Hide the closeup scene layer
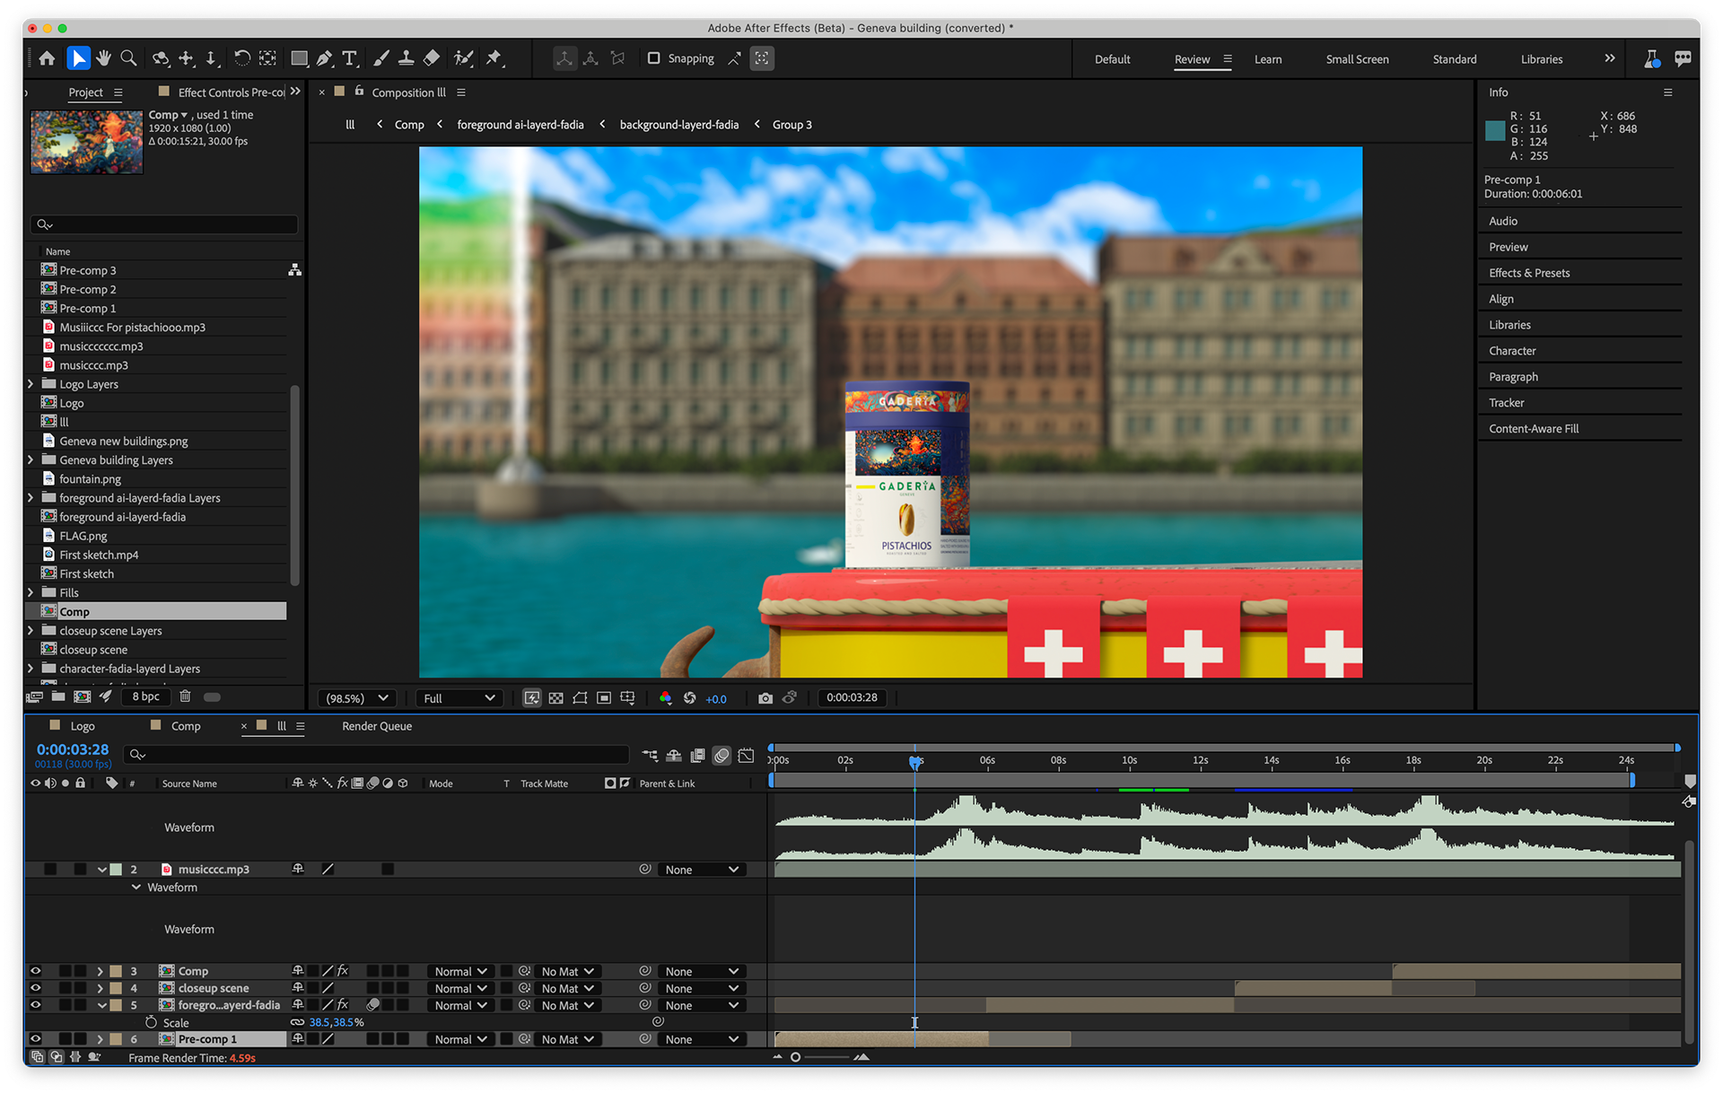 (35, 988)
